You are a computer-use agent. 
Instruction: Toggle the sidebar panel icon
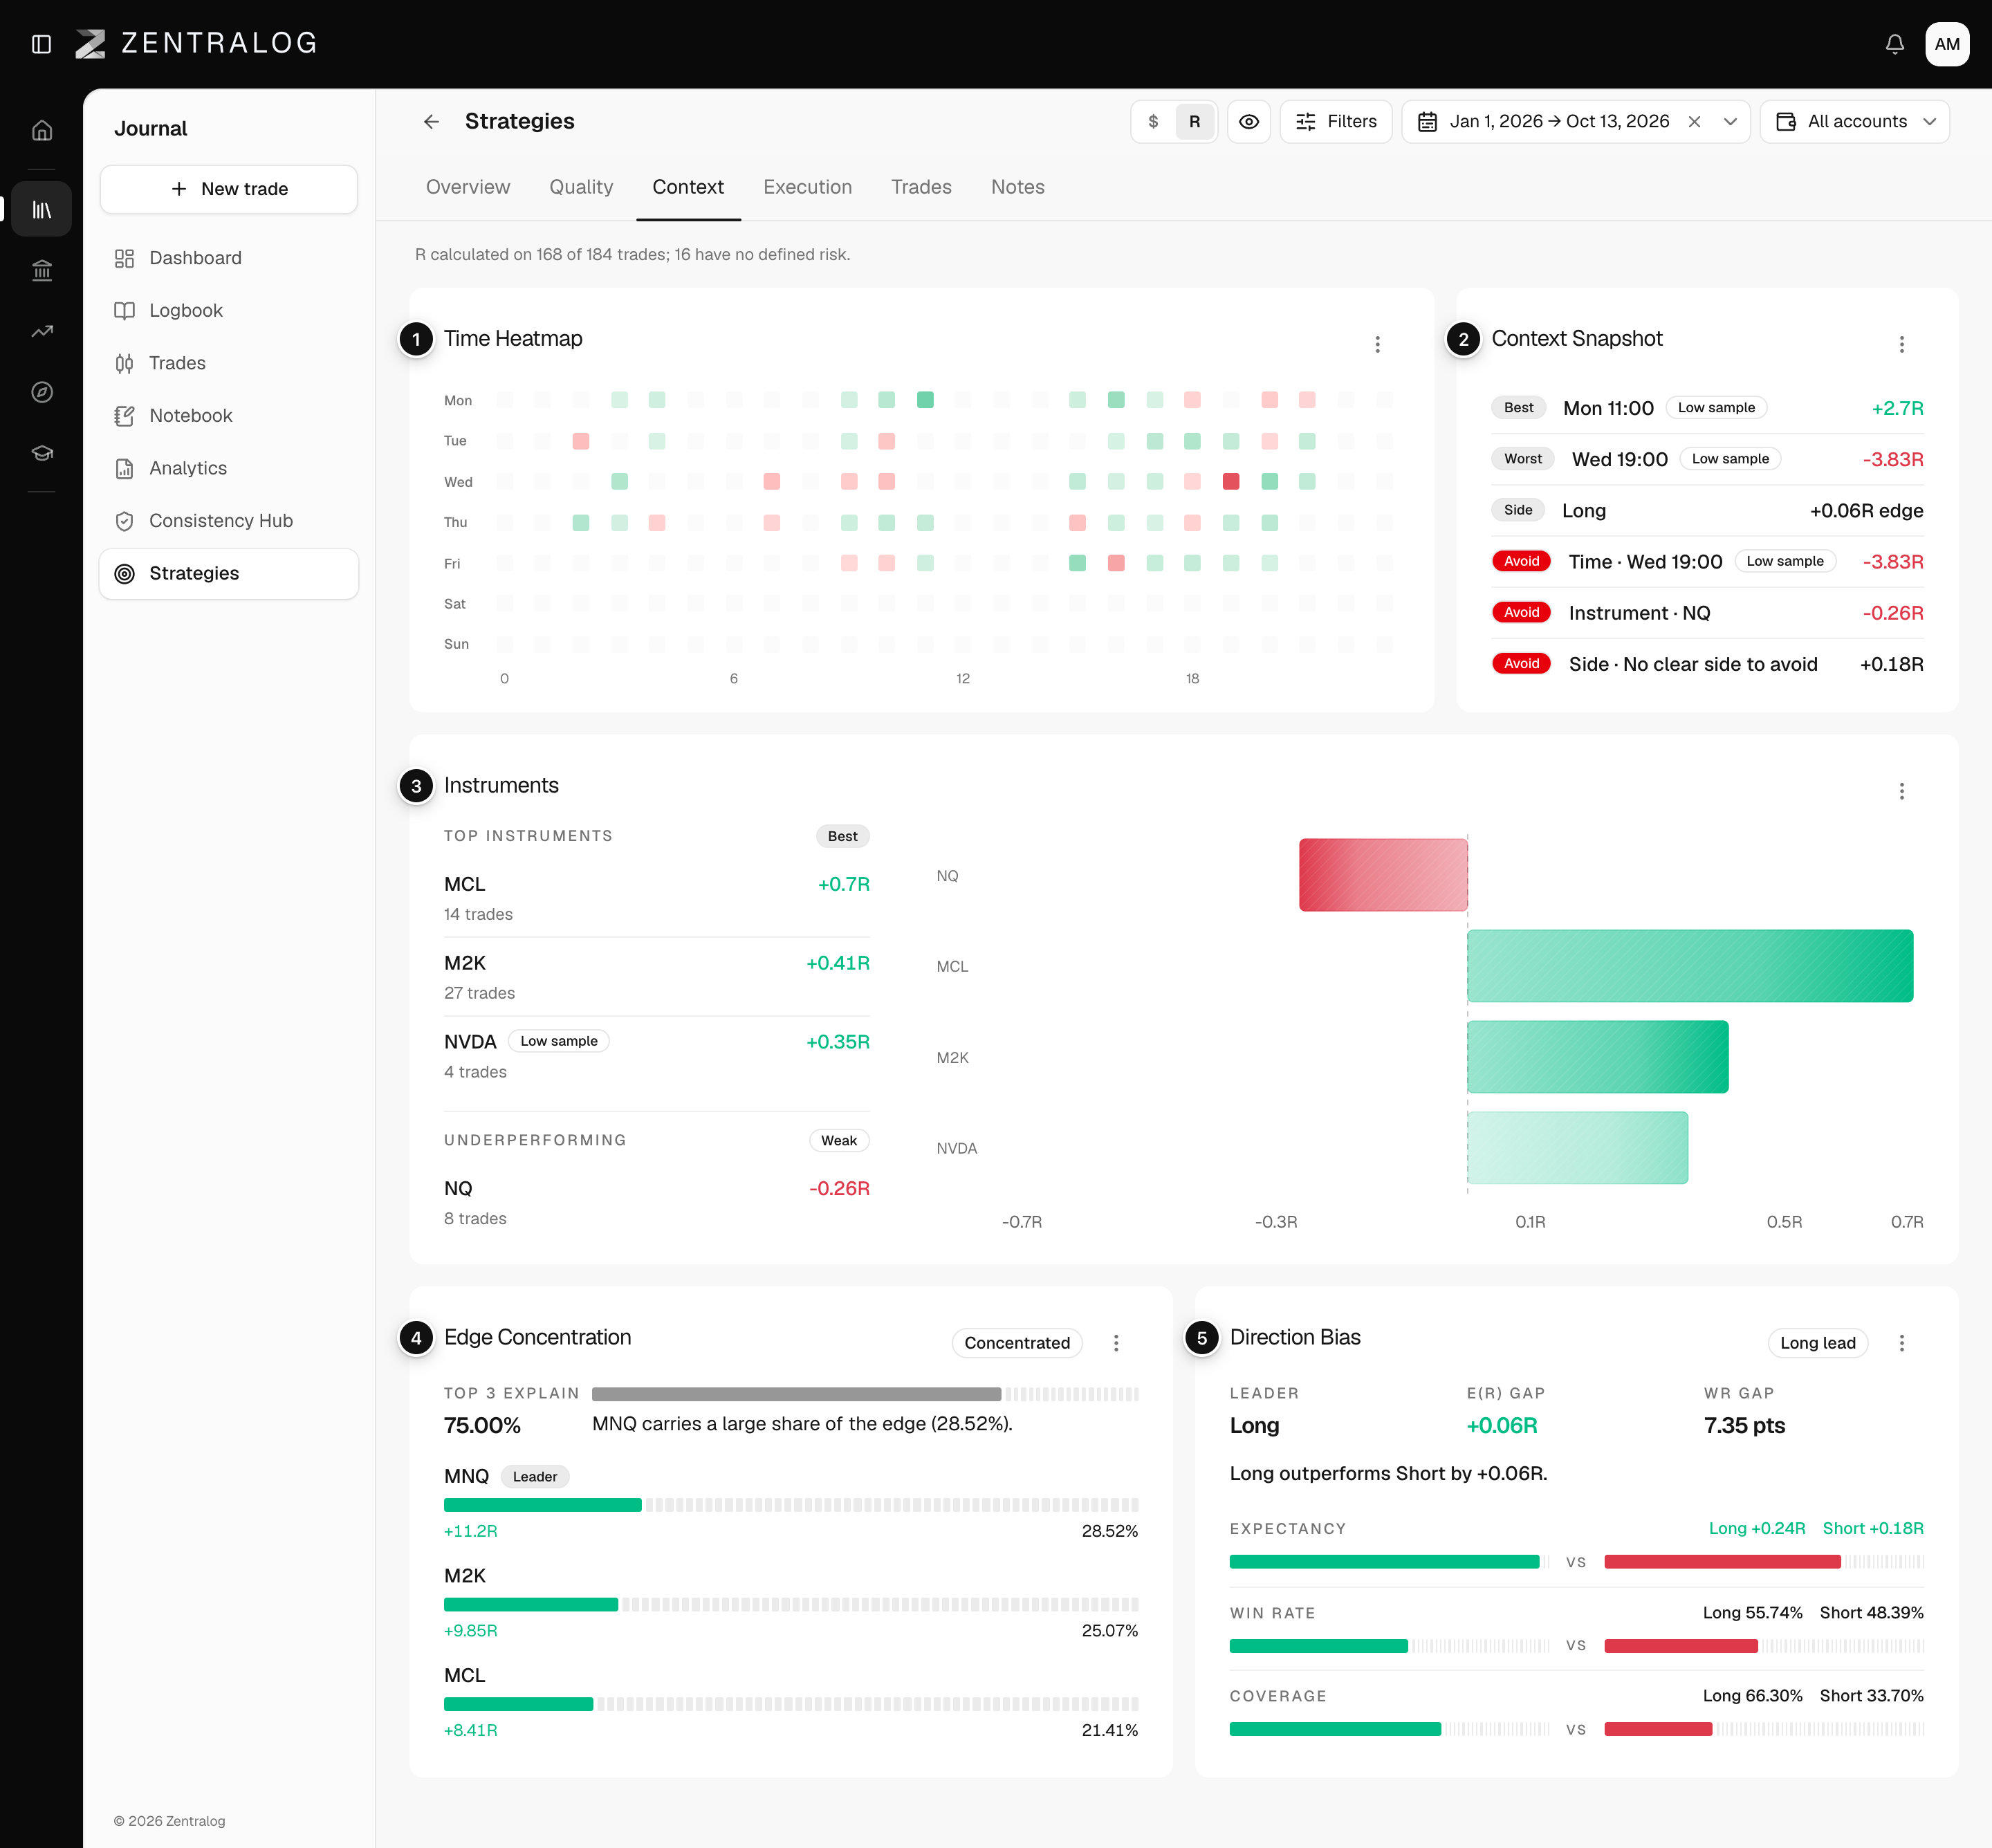click(x=41, y=44)
